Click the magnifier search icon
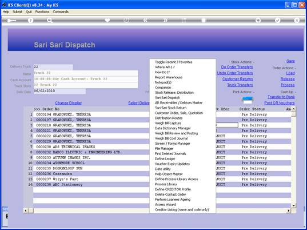307x230 pixels. [x=50, y=21]
